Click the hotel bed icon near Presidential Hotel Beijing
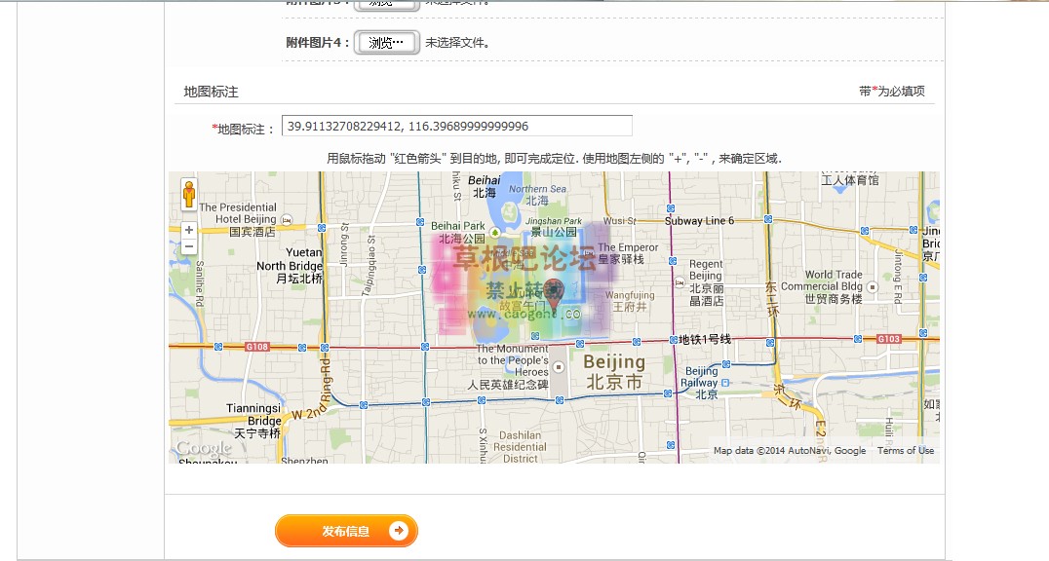Screen dimensions: 1049x561 [x=286, y=220]
